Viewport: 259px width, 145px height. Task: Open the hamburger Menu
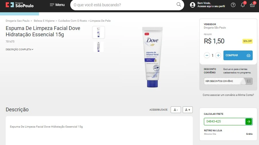(57, 5)
